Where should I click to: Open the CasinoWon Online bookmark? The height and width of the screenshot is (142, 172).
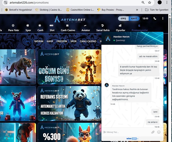[80, 10]
